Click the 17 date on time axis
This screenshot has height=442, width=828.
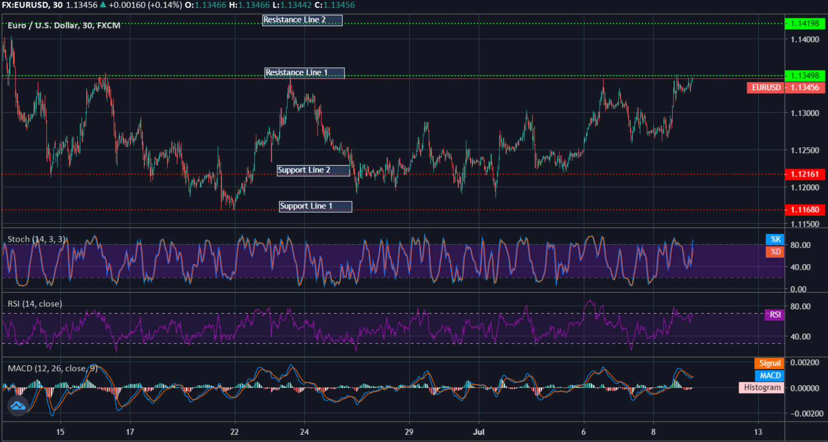130,432
